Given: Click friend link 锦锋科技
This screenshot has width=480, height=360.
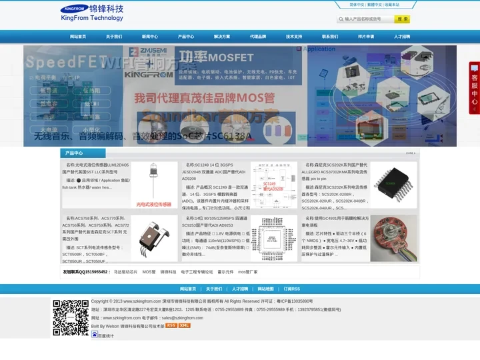Looking at the screenshot, I should click(168, 272).
